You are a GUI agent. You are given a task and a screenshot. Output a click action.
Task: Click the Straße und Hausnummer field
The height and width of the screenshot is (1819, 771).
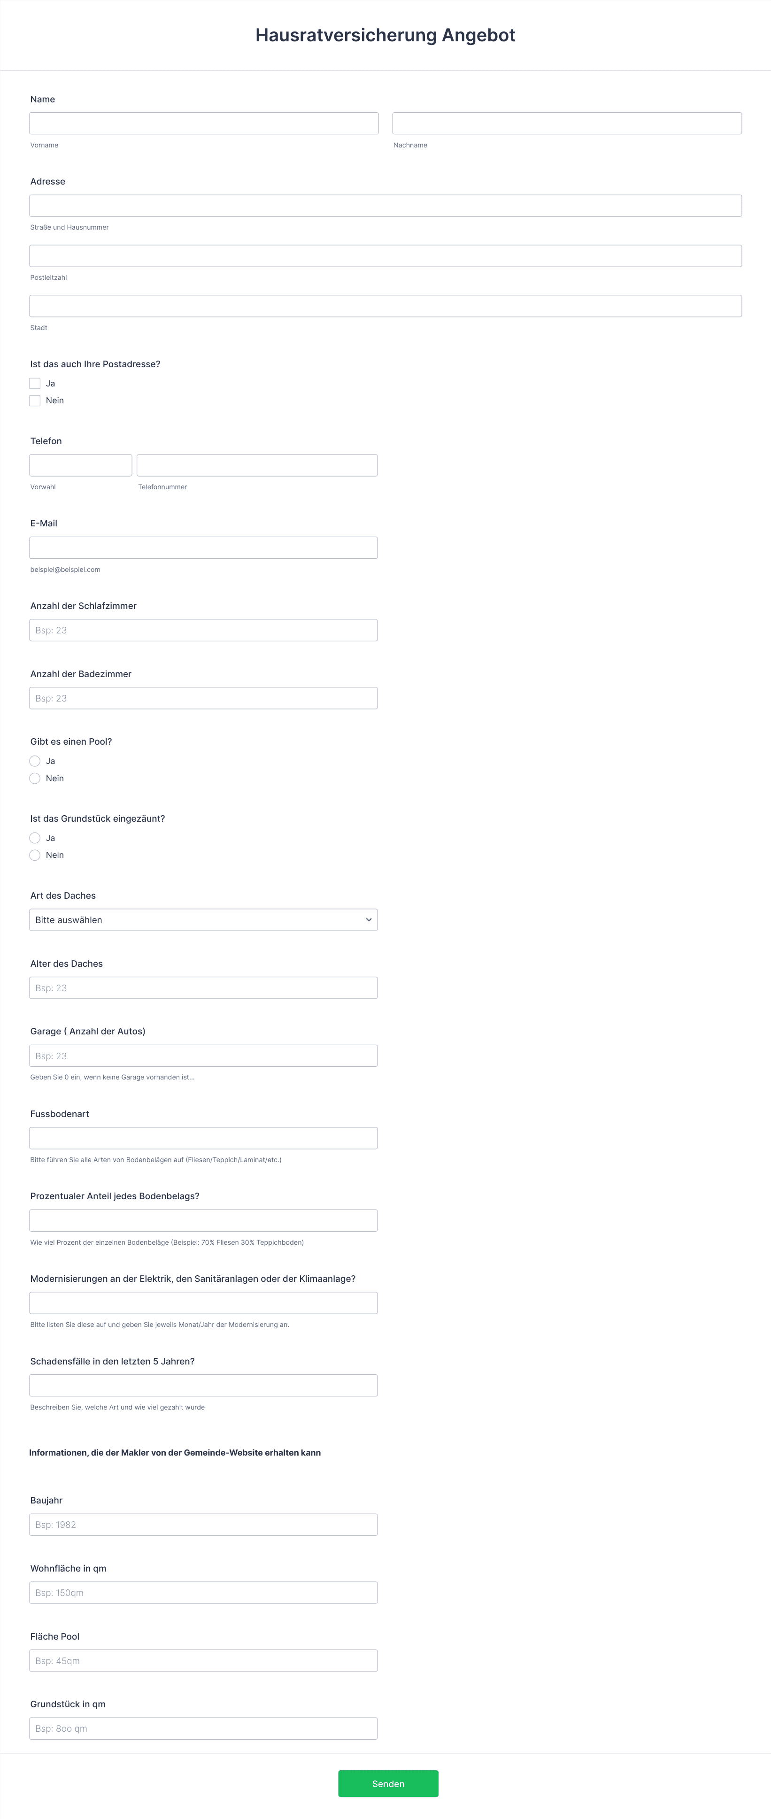[385, 206]
